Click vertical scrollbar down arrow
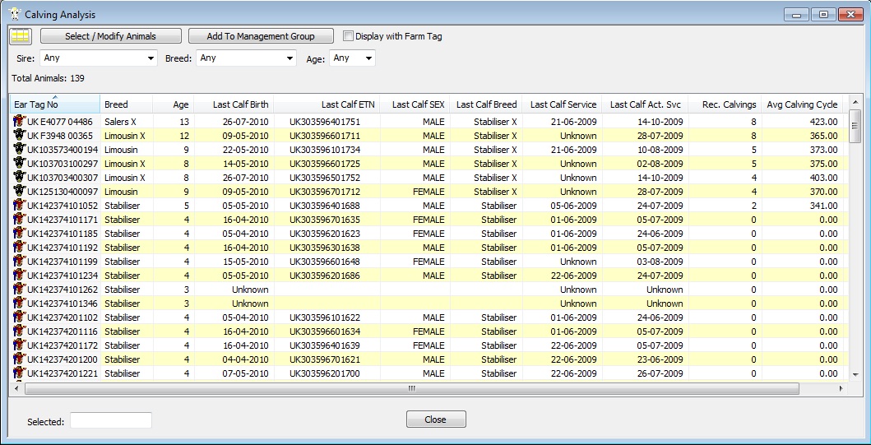871x445 pixels. point(855,375)
